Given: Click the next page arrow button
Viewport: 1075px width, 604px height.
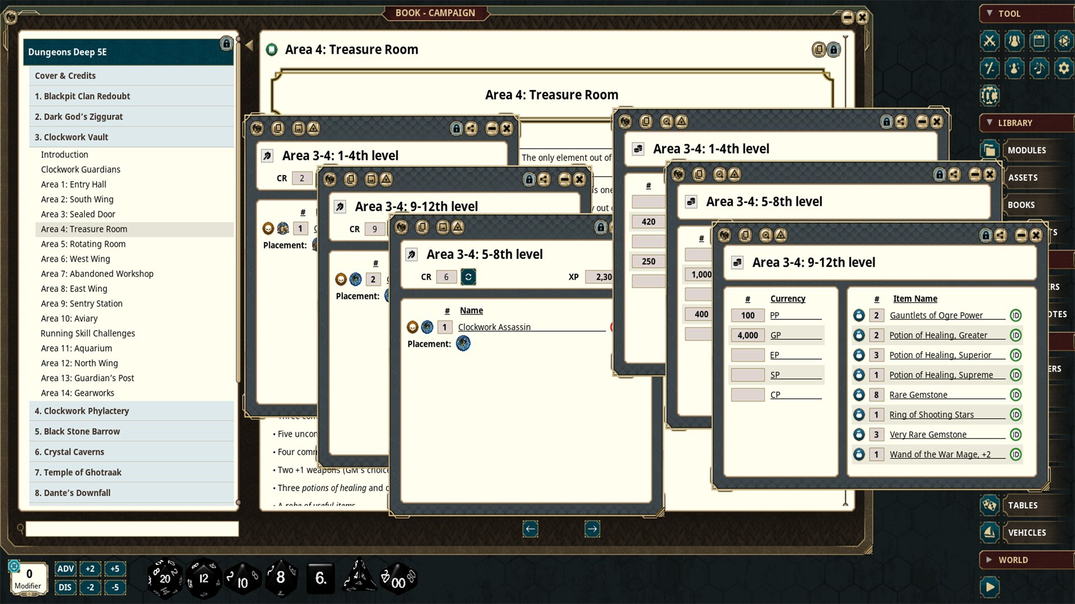Looking at the screenshot, I should pyautogui.click(x=592, y=529).
